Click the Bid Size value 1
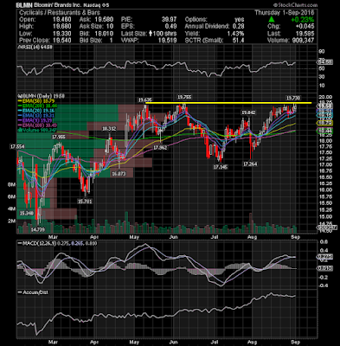 [x=112, y=41]
